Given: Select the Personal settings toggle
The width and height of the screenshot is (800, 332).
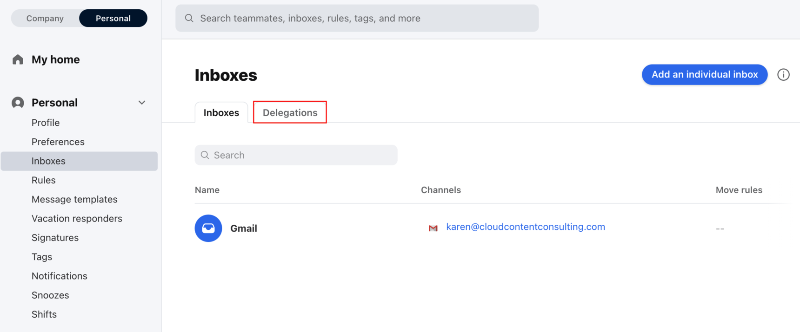Looking at the screenshot, I should 113,18.
